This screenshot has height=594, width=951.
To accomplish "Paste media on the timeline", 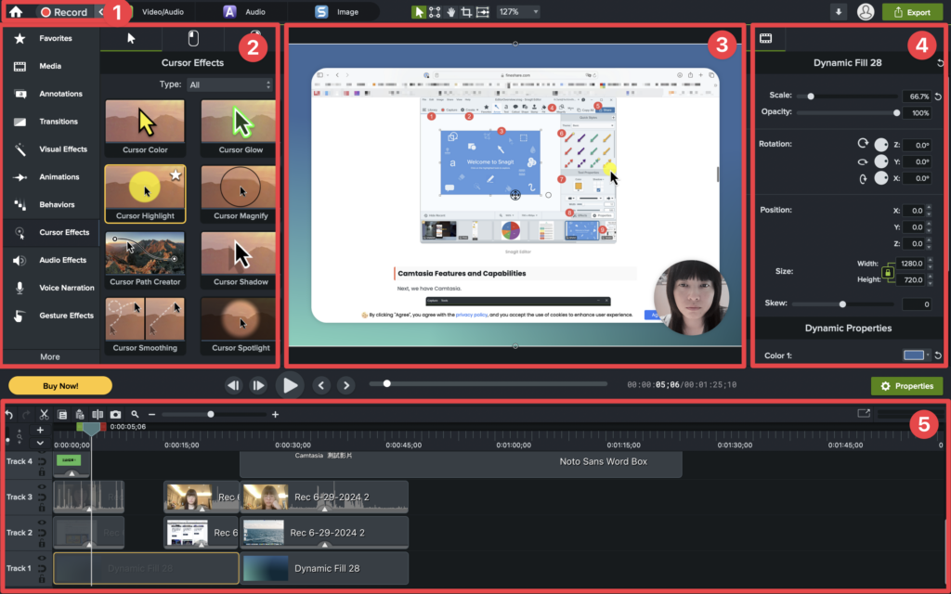I will 80,415.
